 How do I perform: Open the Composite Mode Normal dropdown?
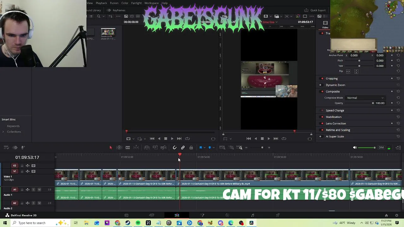[x=365, y=98]
